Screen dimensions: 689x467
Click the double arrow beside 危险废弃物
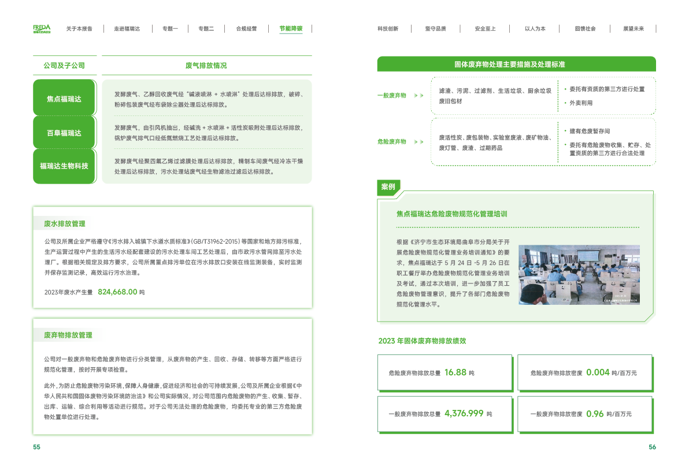pyautogui.click(x=419, y=141)
